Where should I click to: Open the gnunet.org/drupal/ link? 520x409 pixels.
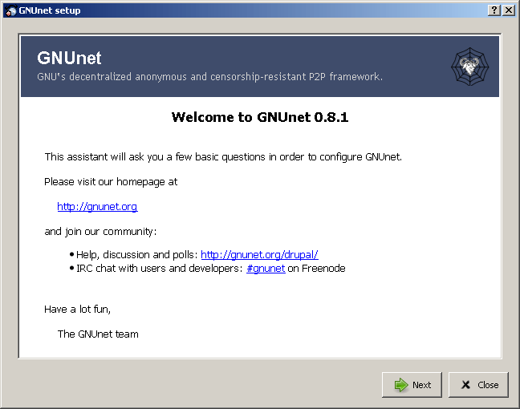tap(259, 254)
